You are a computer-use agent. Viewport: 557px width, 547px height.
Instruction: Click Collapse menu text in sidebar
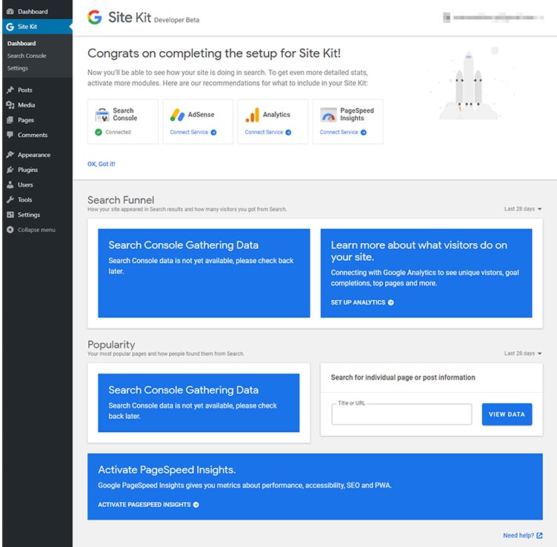36,230
